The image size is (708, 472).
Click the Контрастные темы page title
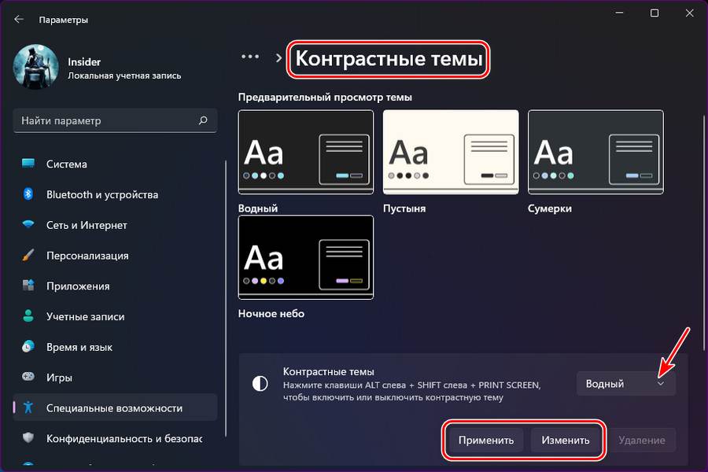(389, 59)
